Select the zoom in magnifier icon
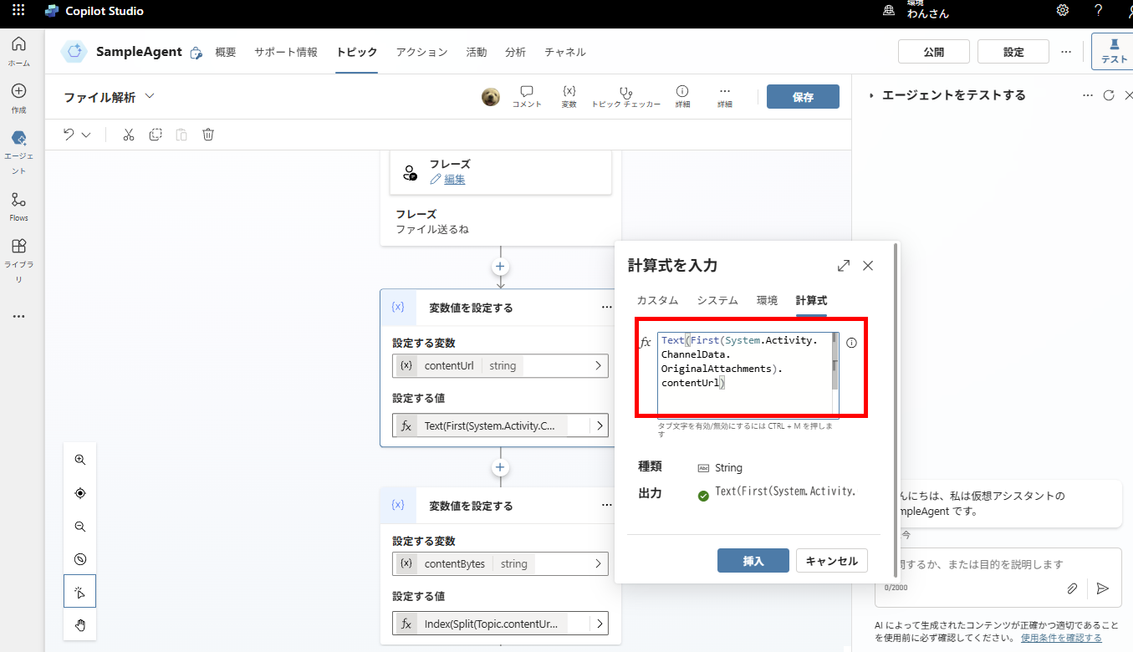The height and width of the screenshot is (652, 1133). click(79, 459)
